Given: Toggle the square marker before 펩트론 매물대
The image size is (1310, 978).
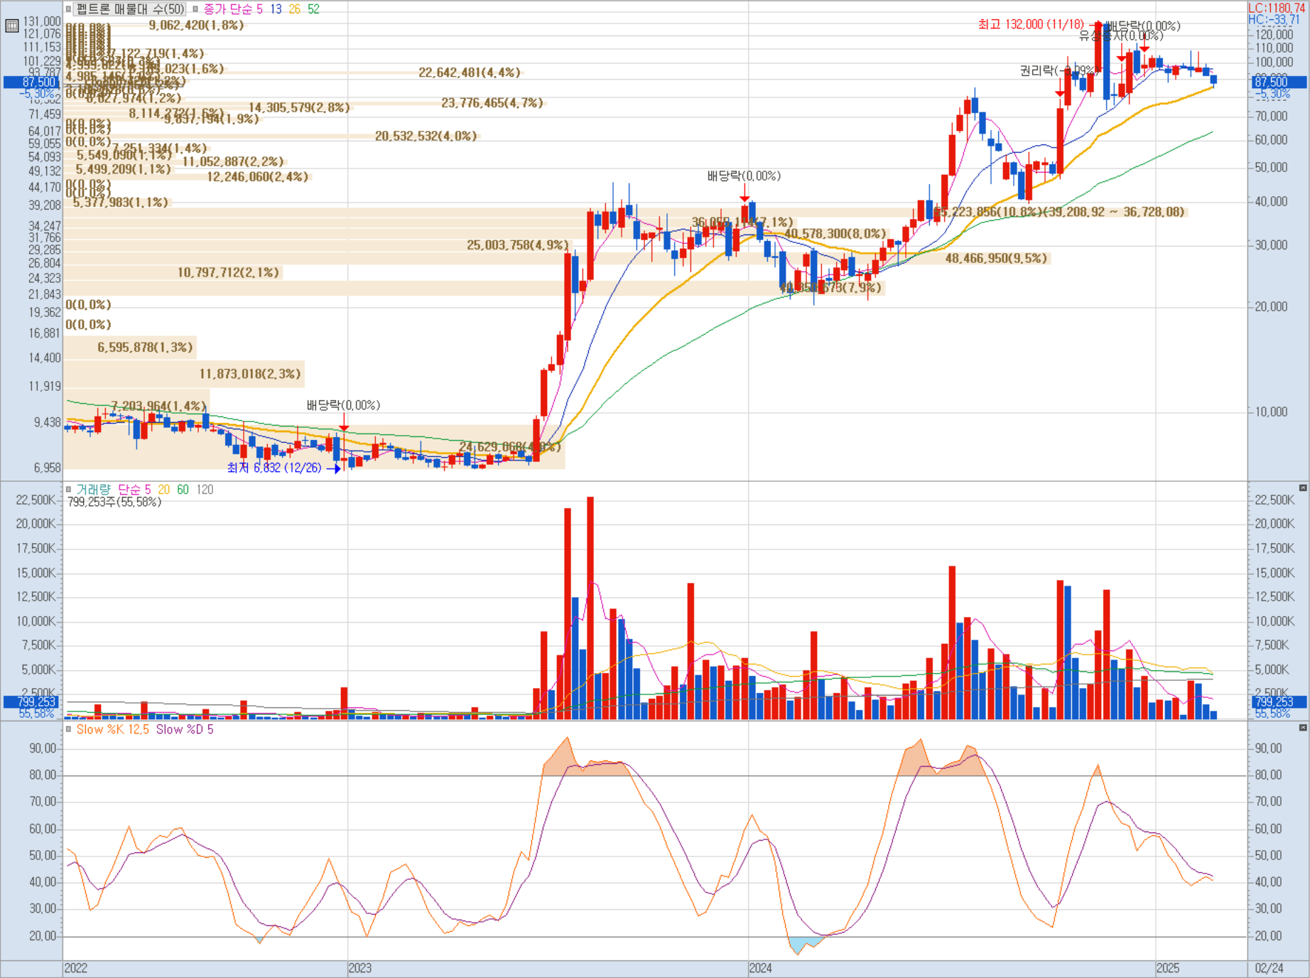Looking at the screenshot, I should (69, 9).
